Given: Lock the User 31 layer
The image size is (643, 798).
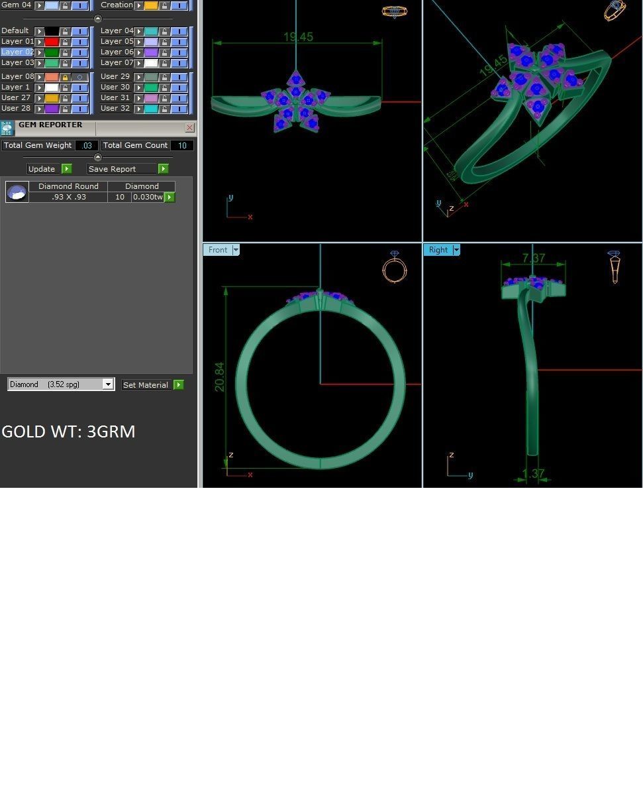Looking at the screenshot, I should point(164,98).
